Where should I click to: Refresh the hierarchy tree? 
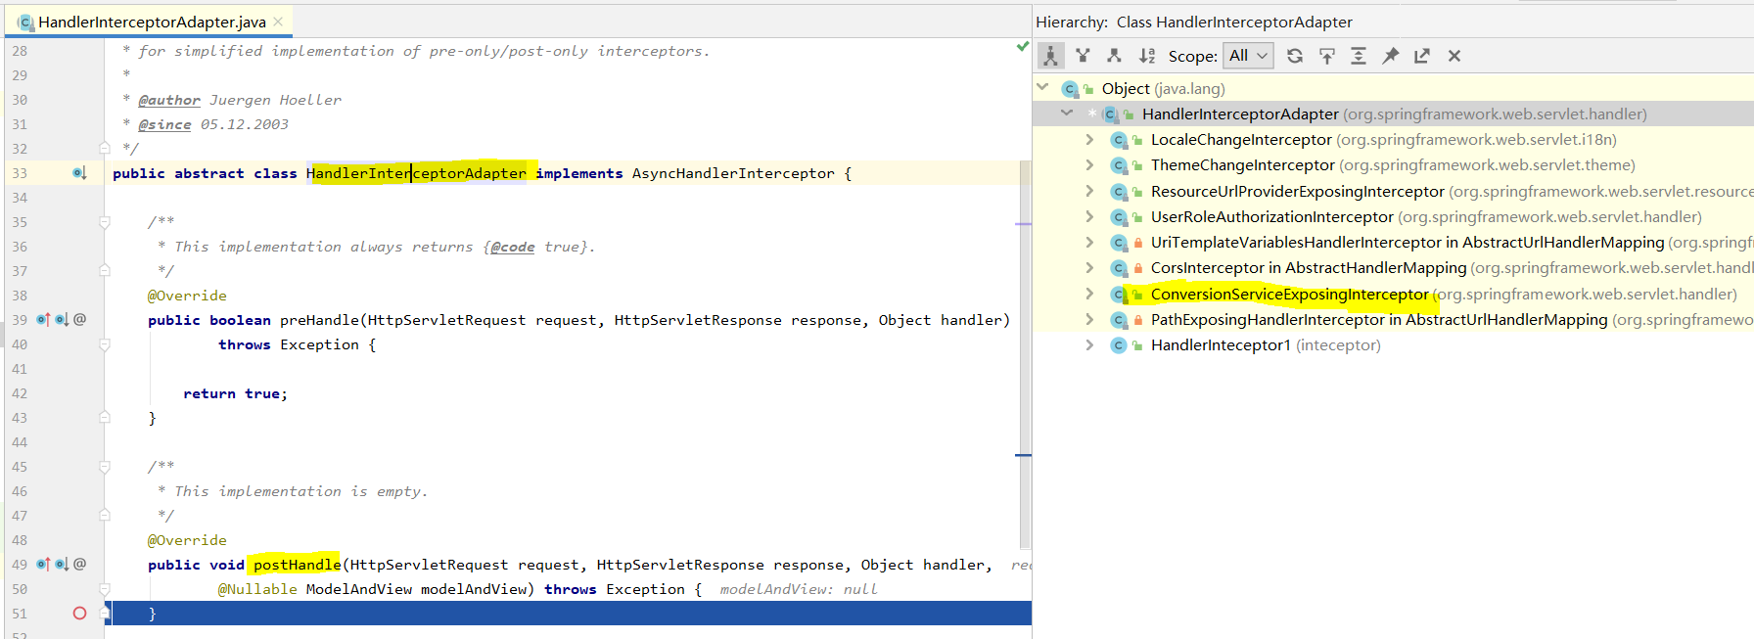pos(1295,56)
